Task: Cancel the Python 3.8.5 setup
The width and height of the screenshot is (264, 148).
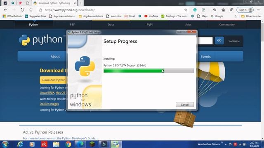Action: [185, 104]
